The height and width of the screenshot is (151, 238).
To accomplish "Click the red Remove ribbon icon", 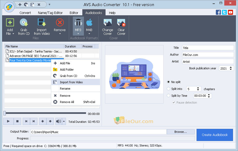I will click(x=60, y=23).
